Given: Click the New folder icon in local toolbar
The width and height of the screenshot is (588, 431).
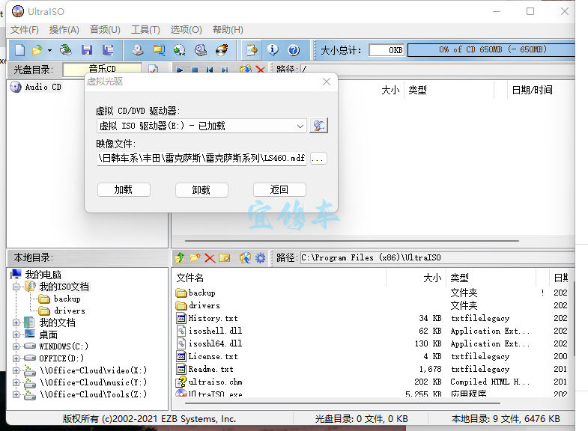Looking at the screenshot, I should pos(195,257).
